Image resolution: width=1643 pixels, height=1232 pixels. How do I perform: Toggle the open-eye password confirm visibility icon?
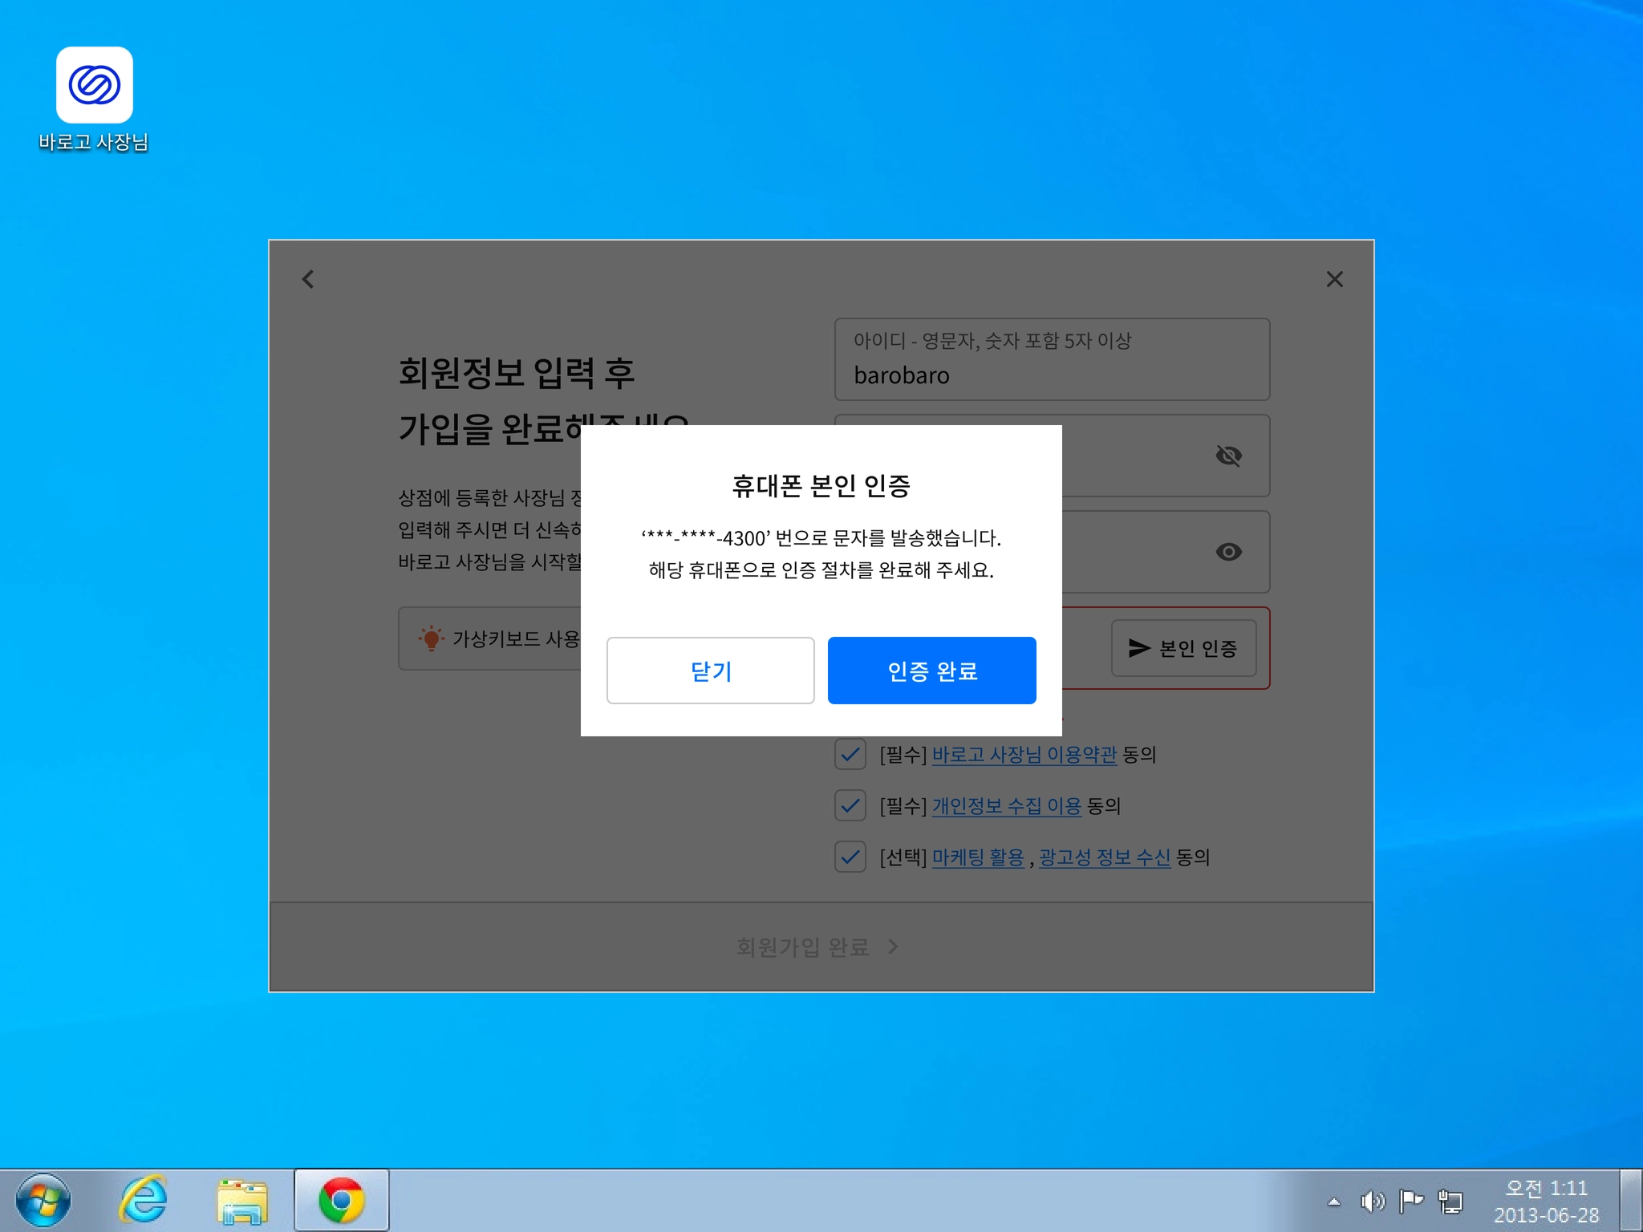tap(1228, 552)
